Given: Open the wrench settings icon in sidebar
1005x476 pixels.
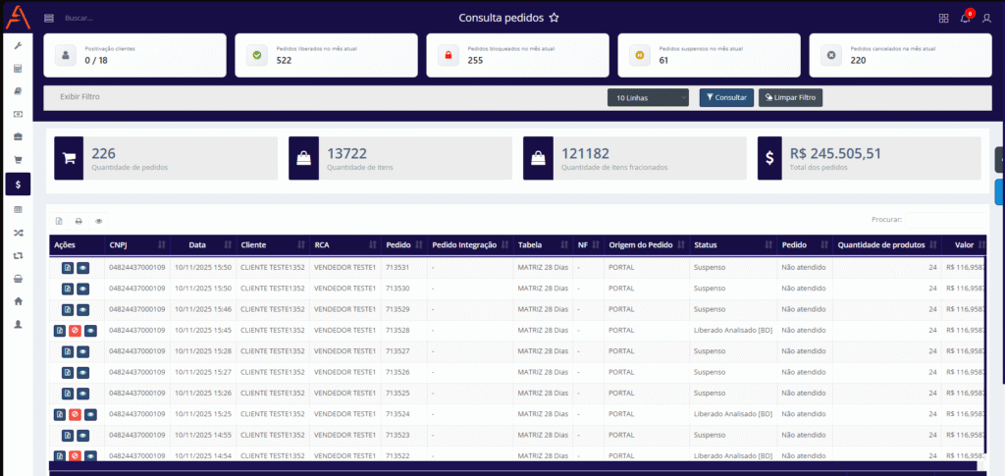Looking at the screenshot, I should pyautogui.click(x=18, y=46).
